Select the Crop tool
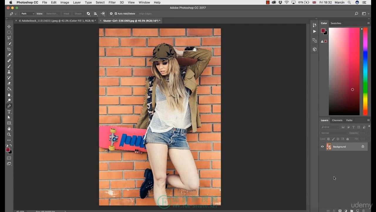This screenshot has width=376, height=212. 9,49
